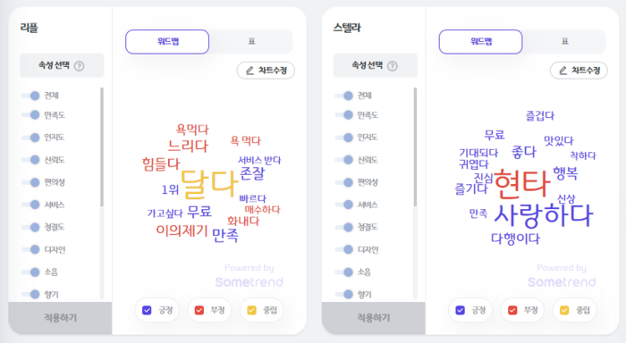Toggle 전체 switch in 스텔라 panel
Image resolution: width=626 pixels, height=343 pixels.
(344, 96)
